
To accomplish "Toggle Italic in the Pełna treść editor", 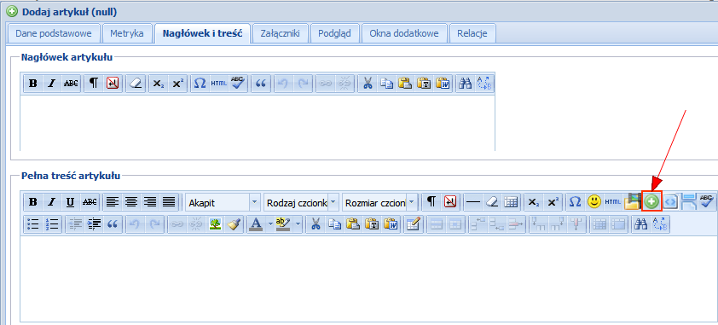I will click(51, 202).
